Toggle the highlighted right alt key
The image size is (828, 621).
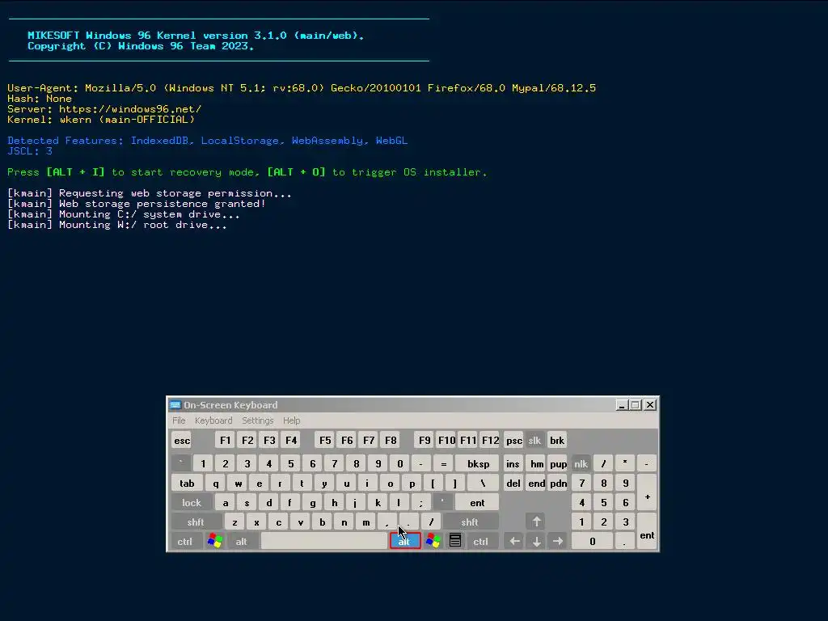(405, 541)
